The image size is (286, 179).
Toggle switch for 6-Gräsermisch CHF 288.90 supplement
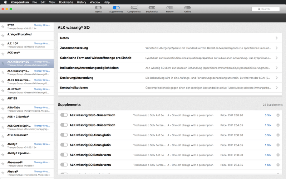(x=64, y=115)
